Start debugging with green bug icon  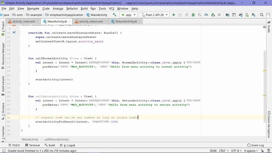coord(193,15)
